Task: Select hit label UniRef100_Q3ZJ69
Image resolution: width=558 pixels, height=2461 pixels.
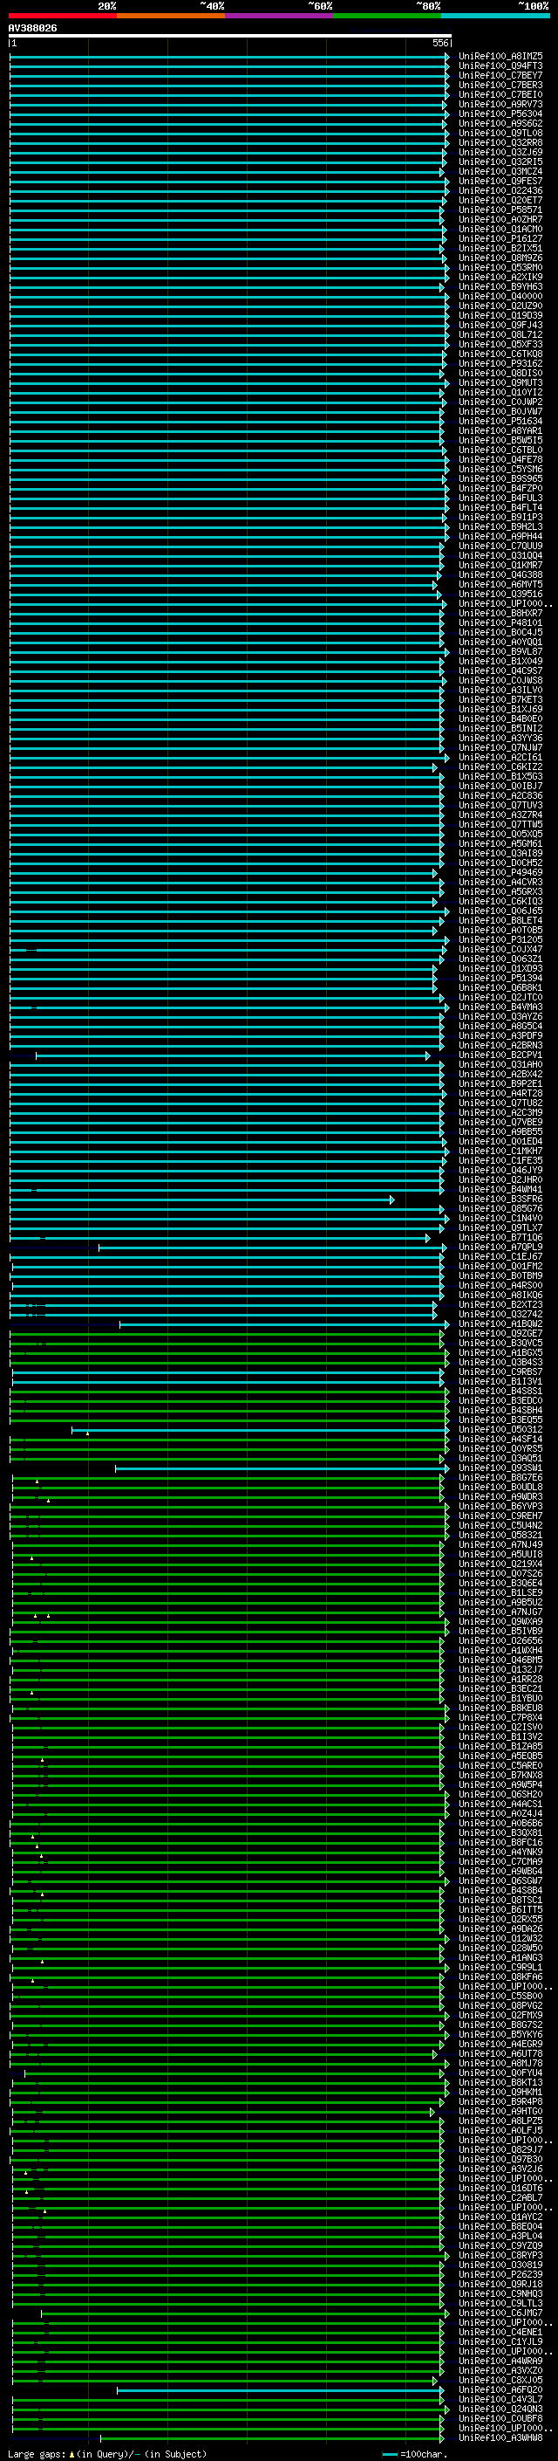Action: pos(500,152)
